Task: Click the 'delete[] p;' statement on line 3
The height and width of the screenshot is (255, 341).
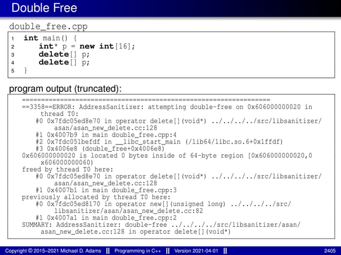Action: (x=64, y=54)
